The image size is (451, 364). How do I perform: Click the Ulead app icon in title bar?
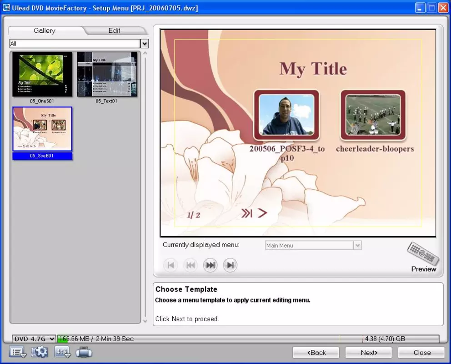tap(6, 8)
